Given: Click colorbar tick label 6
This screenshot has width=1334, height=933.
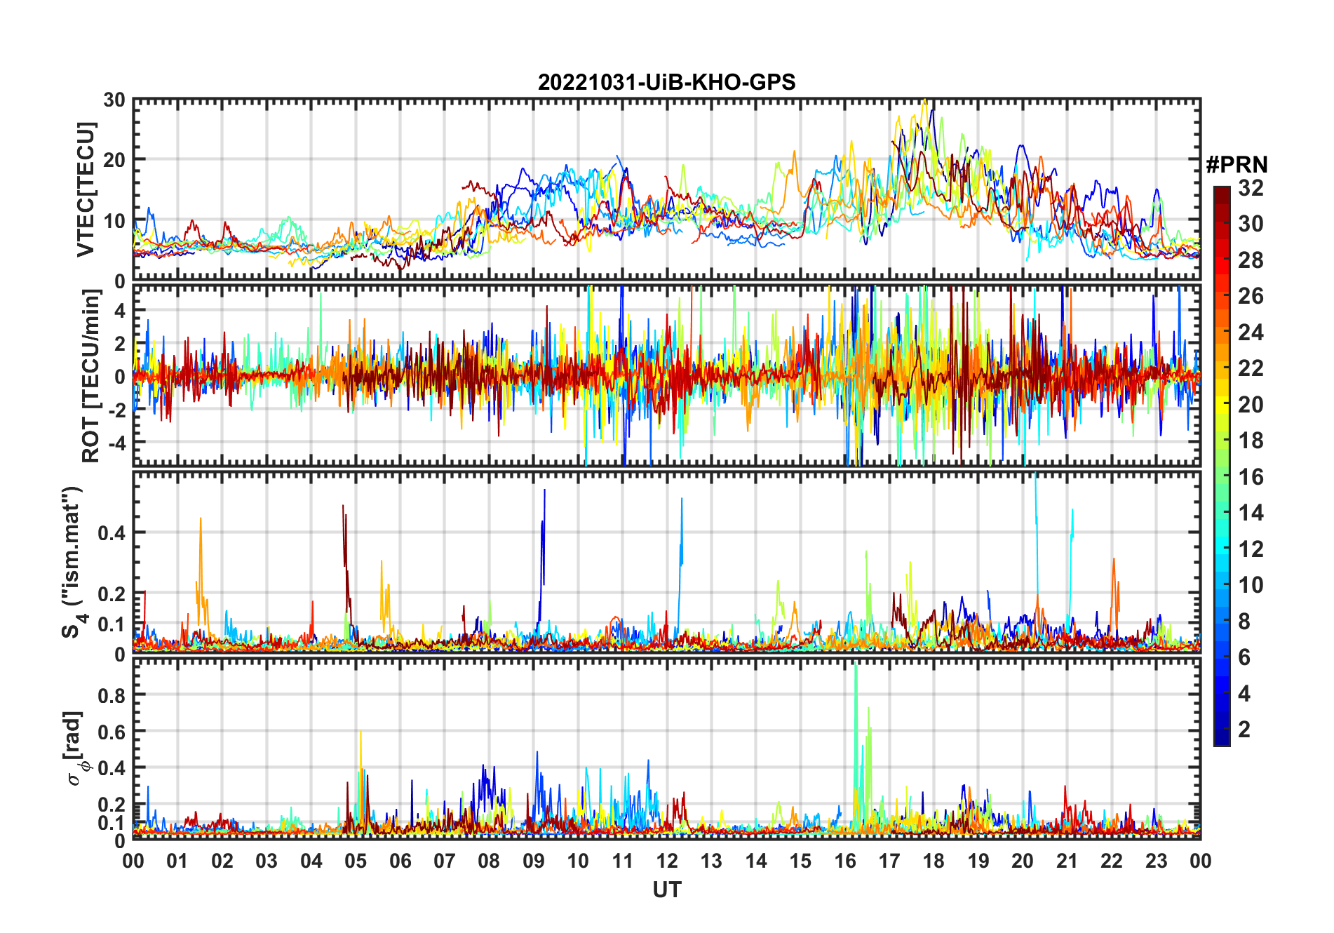Looking at the screenshot, I should point(1244,657).
